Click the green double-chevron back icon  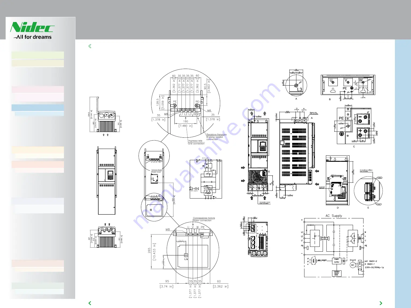tap(90, 46)
